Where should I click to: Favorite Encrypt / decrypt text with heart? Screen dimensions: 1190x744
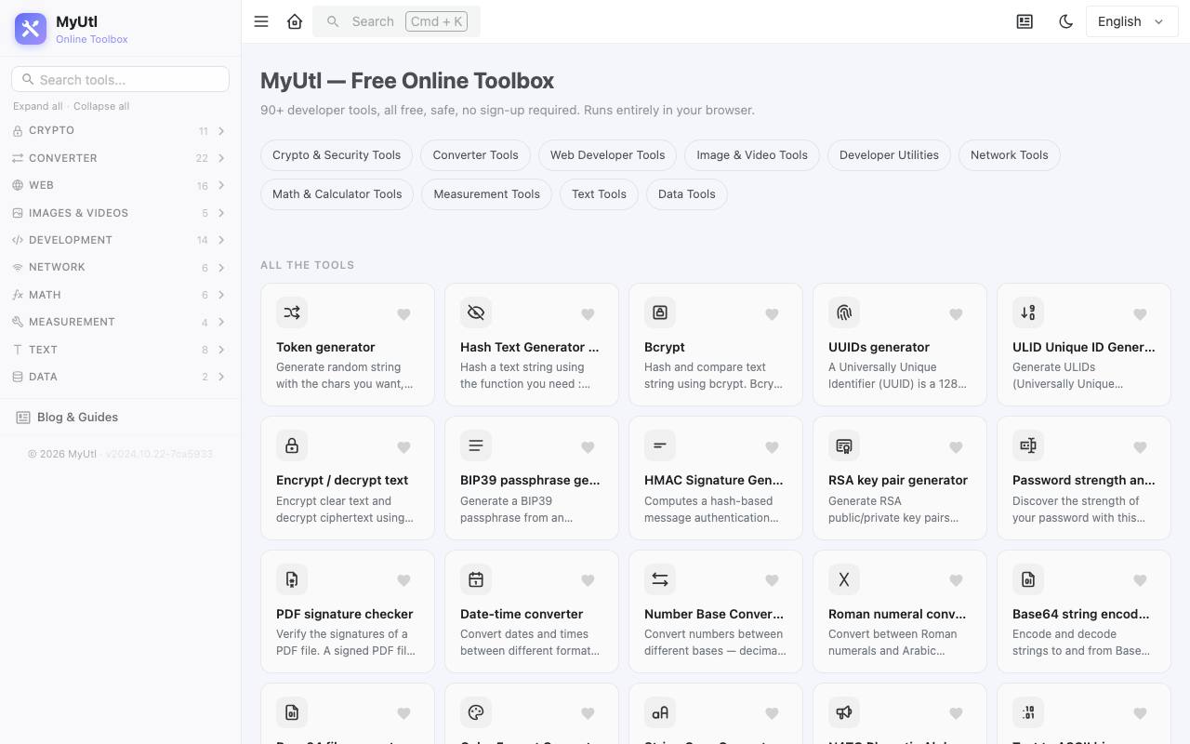pos(403,447)
